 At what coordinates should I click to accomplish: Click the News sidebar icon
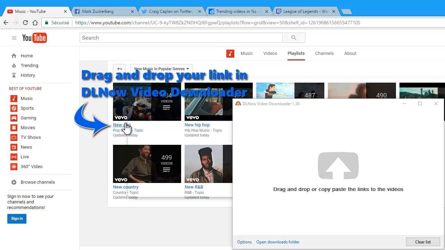click(x=14, y=147)
